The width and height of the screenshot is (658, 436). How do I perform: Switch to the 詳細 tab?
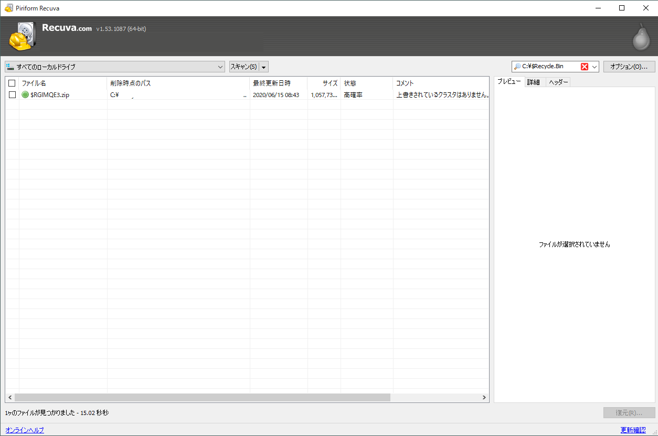click(534, 82)
